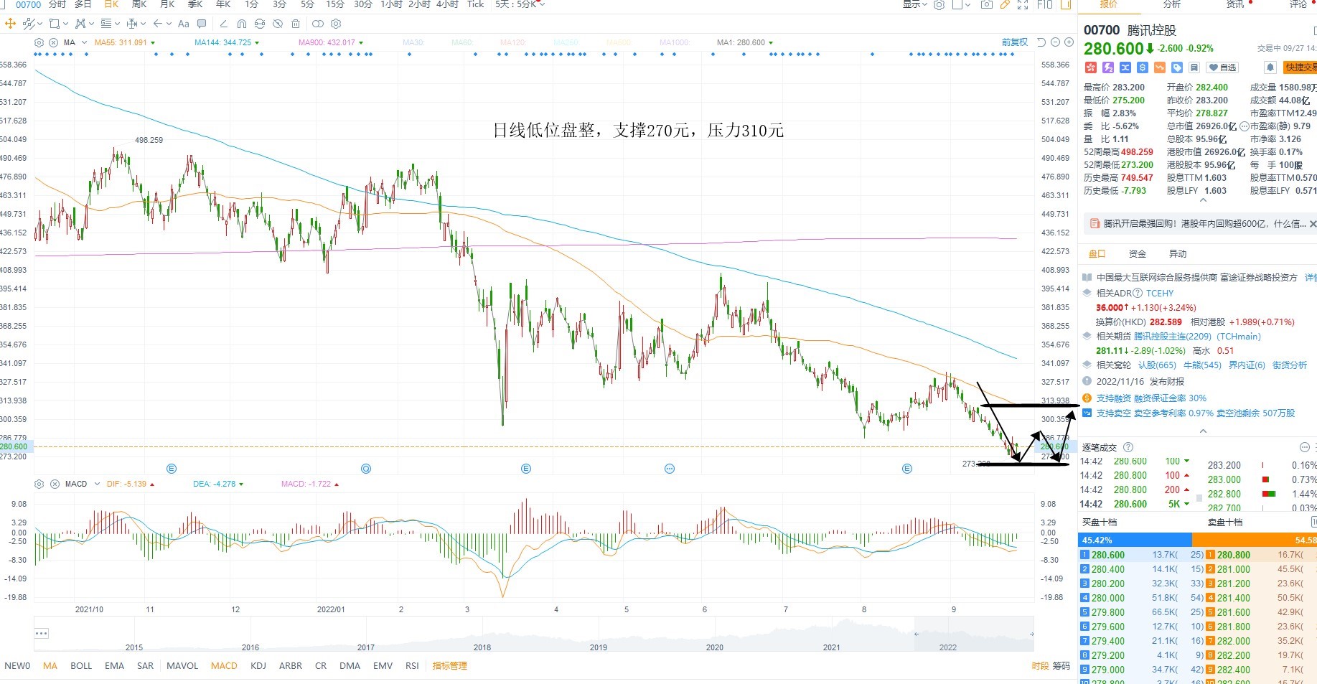Switch to 资金 capital flow tab
Screen dimensions: 1317x684
click(x=1138, y=253)
